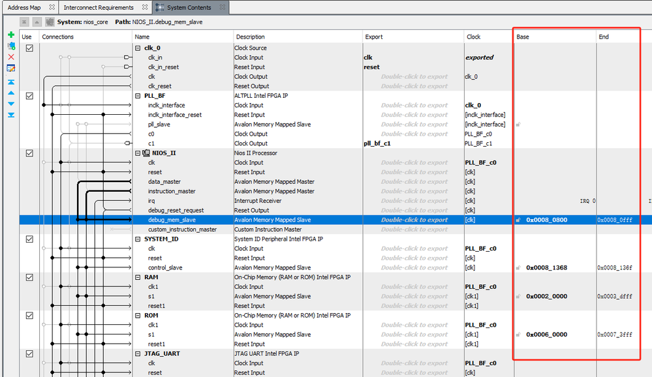652x377 pixels.
Task: Click the Use column header
Action: (x=29, y=37)
